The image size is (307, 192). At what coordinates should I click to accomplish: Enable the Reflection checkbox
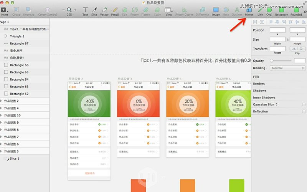pyautogui.click(x=304, y=111)
